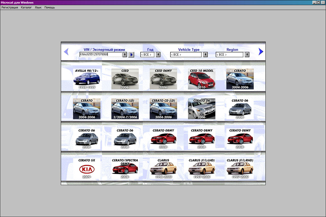Open the Язык language menu
Viewport: 326px width, 217px height.
[x=38, y=7]
